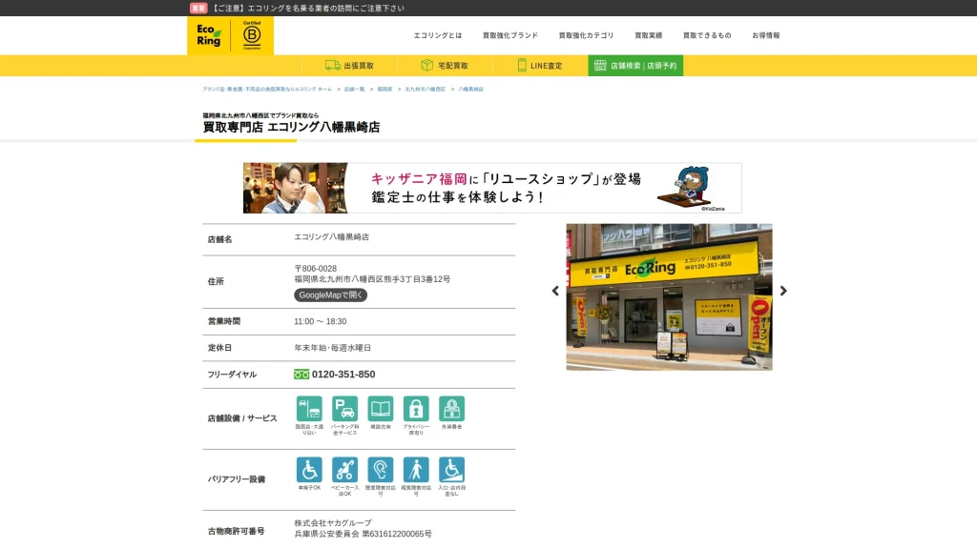977x549 pixels.
Task: Click the padlock privacy icon
Action: click(416, 409)
